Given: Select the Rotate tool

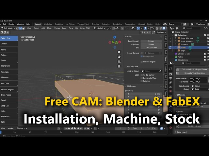Looking at the screenshot, I should [x=9, y=55].
